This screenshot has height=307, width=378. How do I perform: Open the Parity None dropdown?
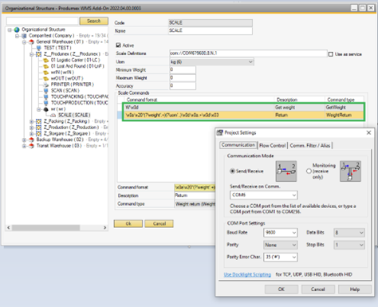pos(281,245)
